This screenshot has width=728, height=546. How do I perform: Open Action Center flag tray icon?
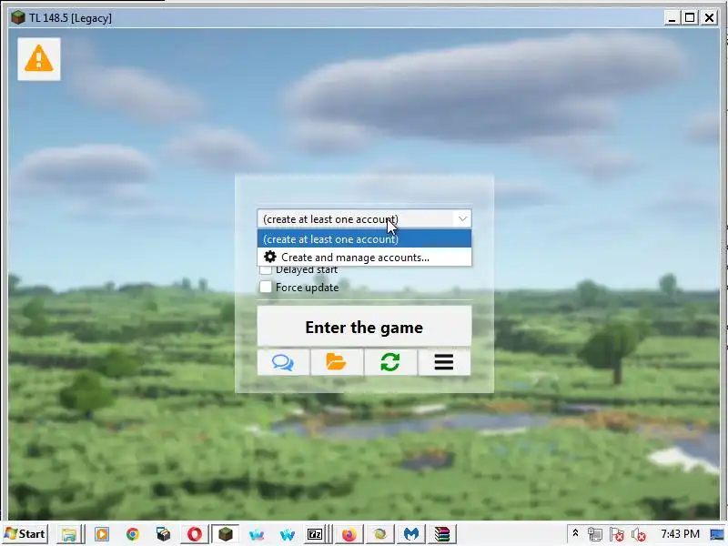coord(617,534)
